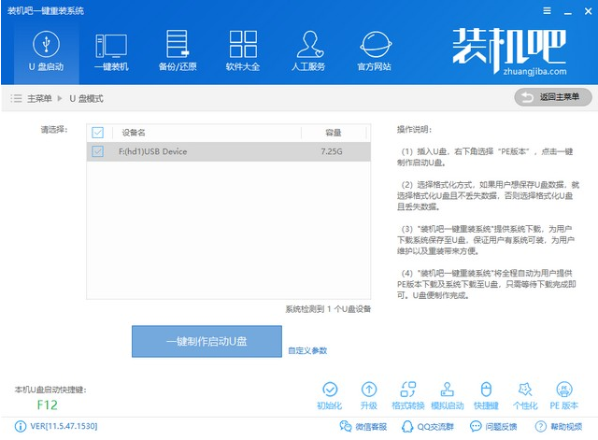Open the 软件大全 software tab
The width and height of the screenshot is (598, 440).
click(242, 50)
